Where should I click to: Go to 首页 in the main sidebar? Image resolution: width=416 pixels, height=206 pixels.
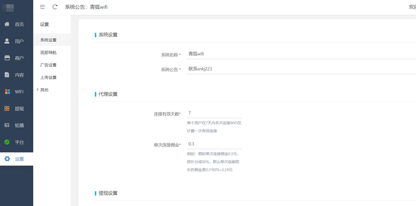(x=16, y=24)
